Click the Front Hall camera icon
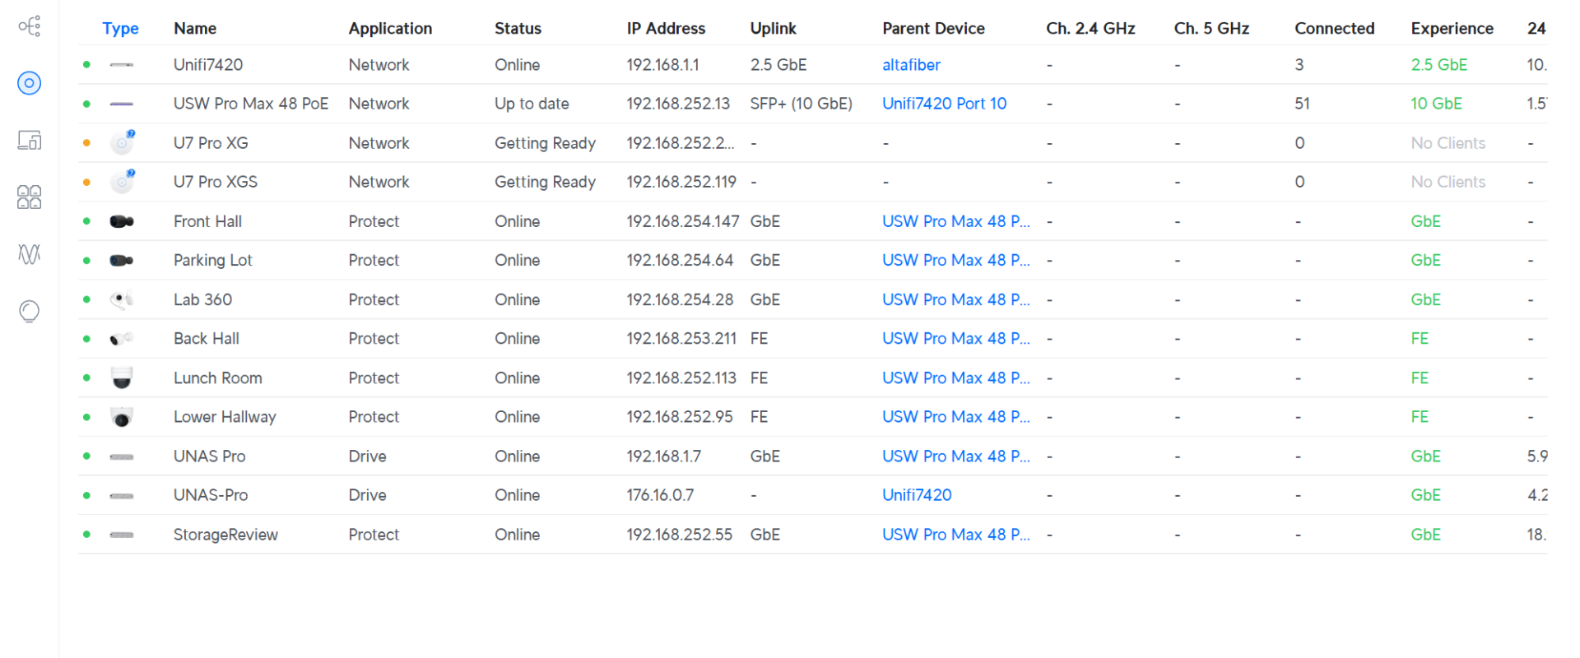 (x=122, y=221)
